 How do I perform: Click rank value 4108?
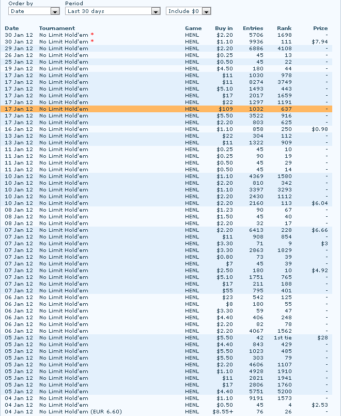[x=285, y=48]
